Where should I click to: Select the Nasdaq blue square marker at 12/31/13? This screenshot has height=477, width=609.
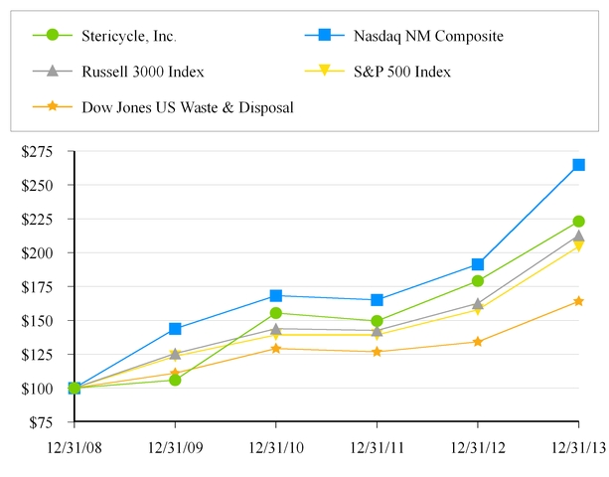click(578, 165)
